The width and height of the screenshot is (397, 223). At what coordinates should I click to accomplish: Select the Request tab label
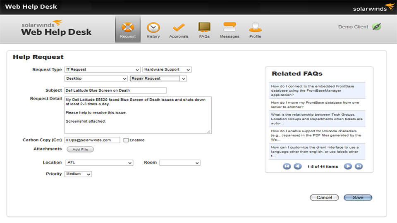[x=128, y=36]
